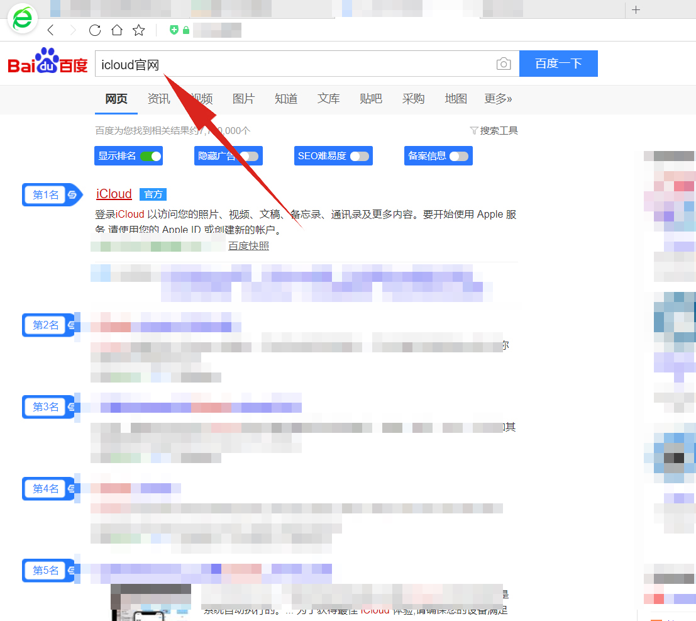The width and height of the screenshot is (696, 621).
Task: Click the thumbnail under the 第5名 result
Action: [x=151, y=602]
